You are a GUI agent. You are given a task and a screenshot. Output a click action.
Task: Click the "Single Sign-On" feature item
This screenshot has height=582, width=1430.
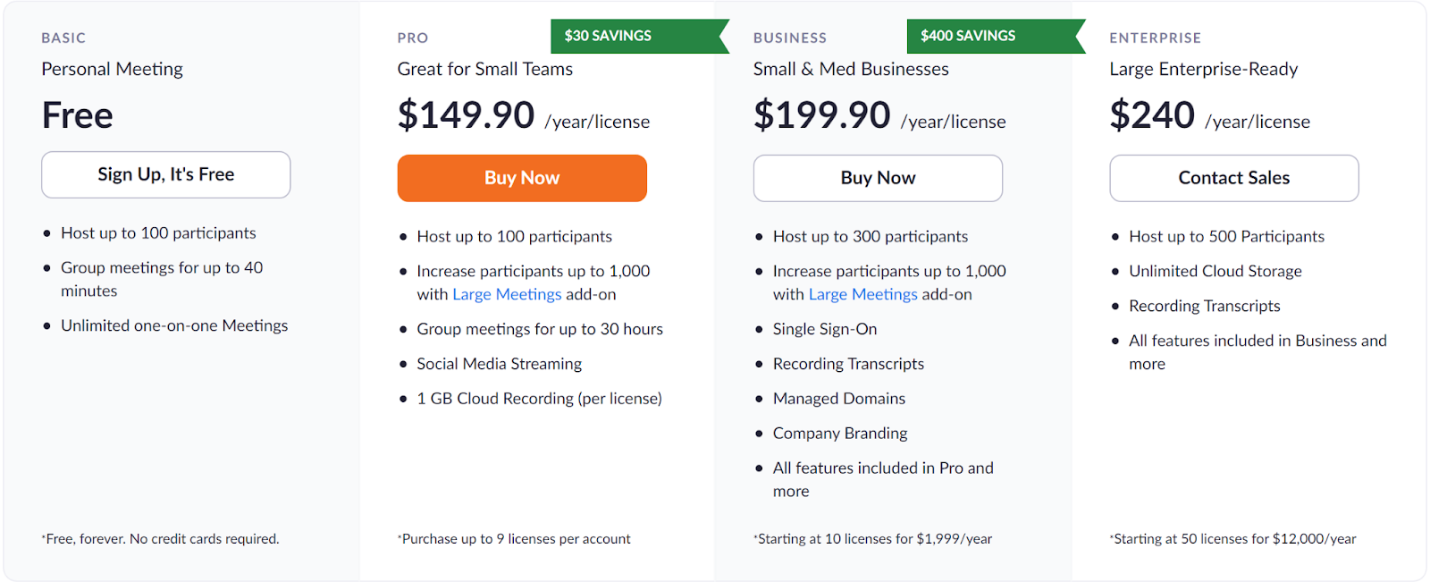pyautogui.click(x=824, y=329)
